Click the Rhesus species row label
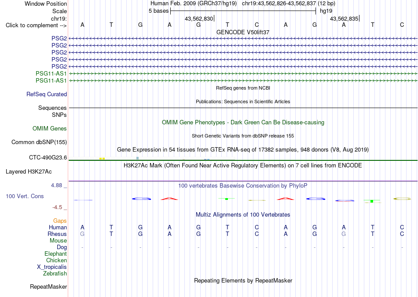 pyautogui.click(x=57, y=234)
